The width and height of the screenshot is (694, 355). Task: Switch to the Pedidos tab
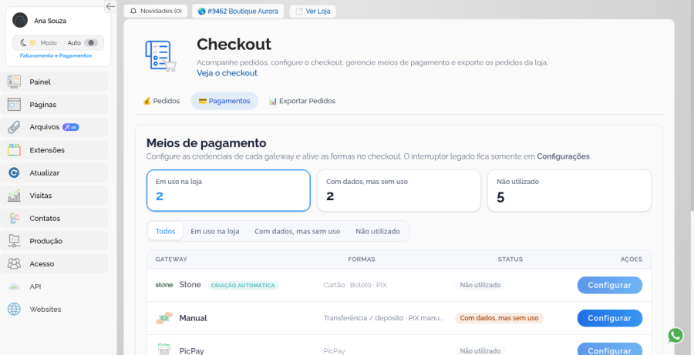click(x=161, y=101)
